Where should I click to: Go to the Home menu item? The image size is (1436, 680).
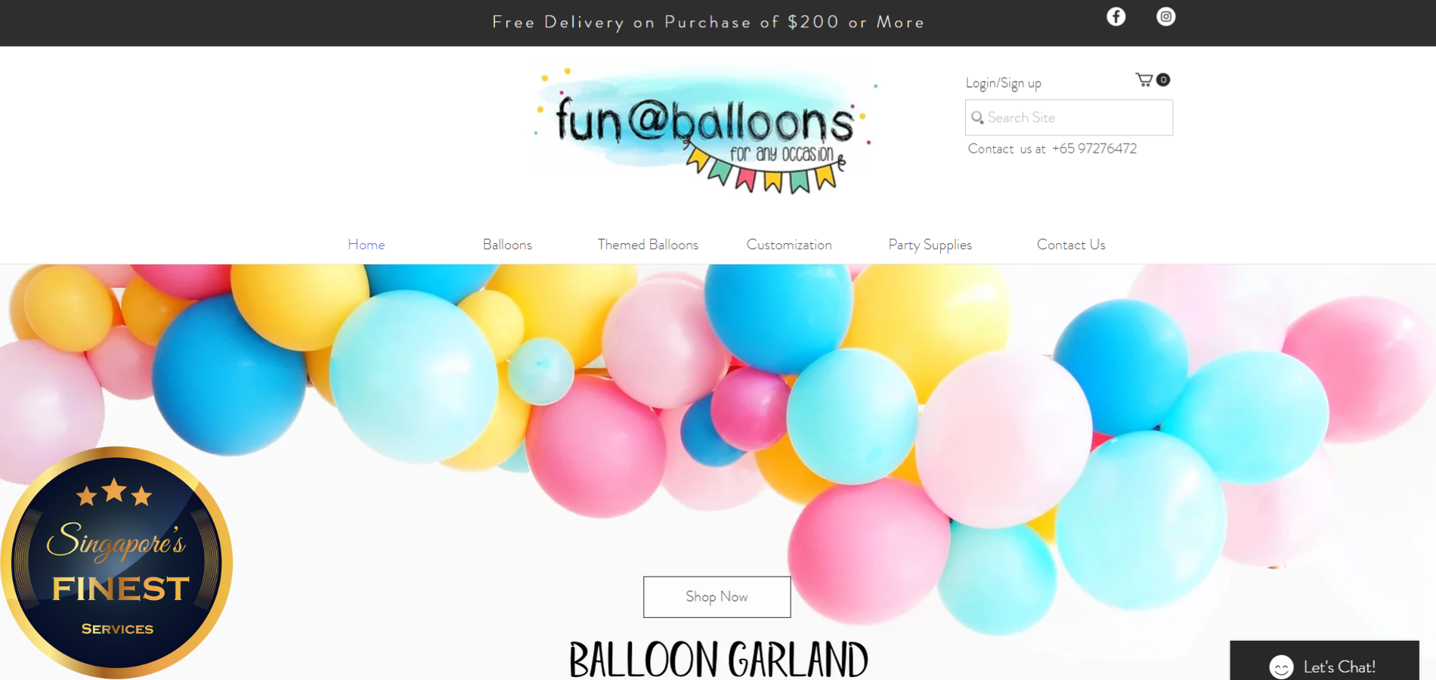pyautogui.click(x=366, y=245)
